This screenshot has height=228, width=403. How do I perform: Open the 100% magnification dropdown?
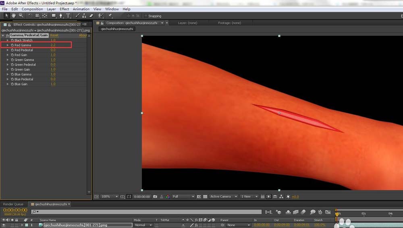click(x=109, y=197)
